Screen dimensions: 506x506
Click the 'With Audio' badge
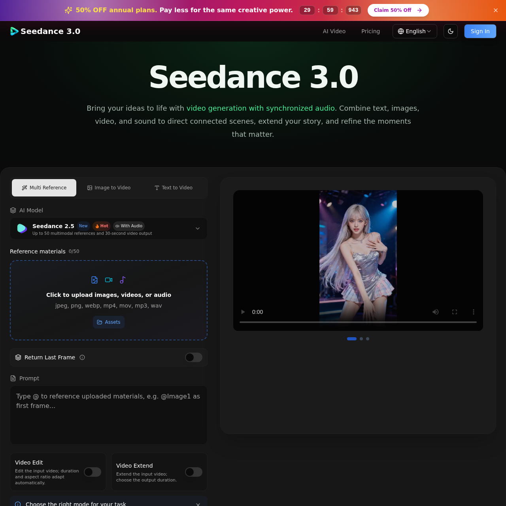click(x=129, y=226)
